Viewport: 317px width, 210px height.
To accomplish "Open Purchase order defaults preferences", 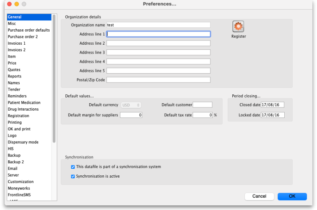I will click(29, 30).
